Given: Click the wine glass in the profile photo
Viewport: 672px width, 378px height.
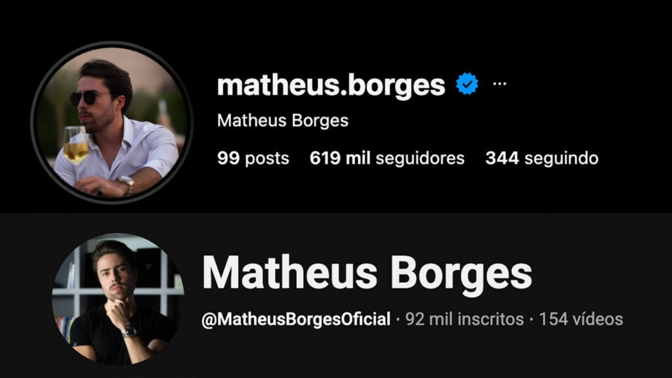Looking at the screenshot, I should [x=76, y=146].
